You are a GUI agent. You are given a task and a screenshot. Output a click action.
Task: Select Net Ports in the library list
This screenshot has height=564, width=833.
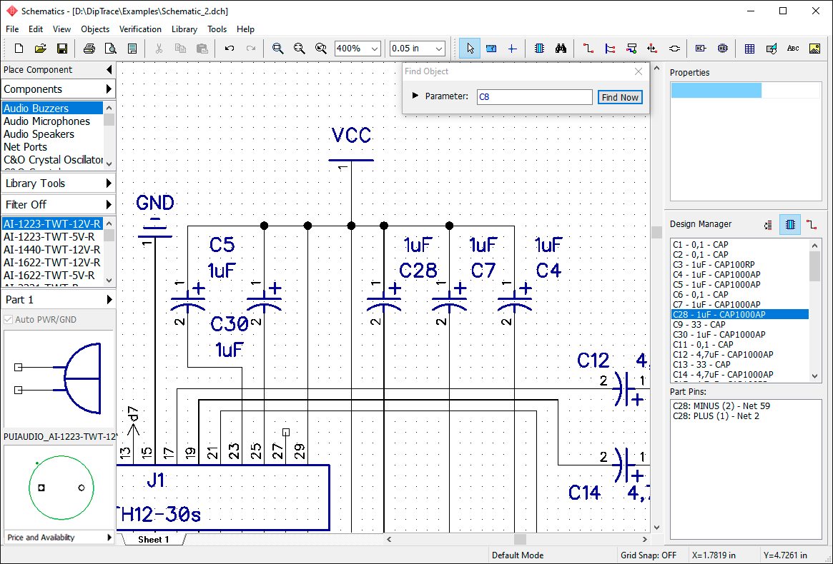(52, 147)
